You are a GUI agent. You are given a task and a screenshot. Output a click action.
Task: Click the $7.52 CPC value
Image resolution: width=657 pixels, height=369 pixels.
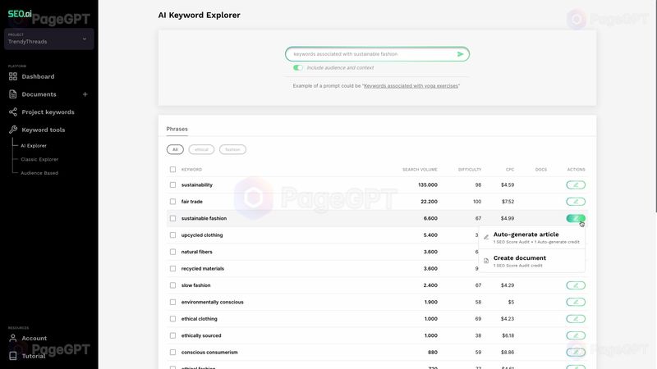coord(508,202)
